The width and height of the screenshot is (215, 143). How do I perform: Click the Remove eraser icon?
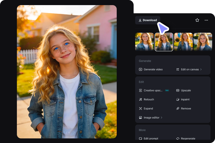[x=178, y=109]
